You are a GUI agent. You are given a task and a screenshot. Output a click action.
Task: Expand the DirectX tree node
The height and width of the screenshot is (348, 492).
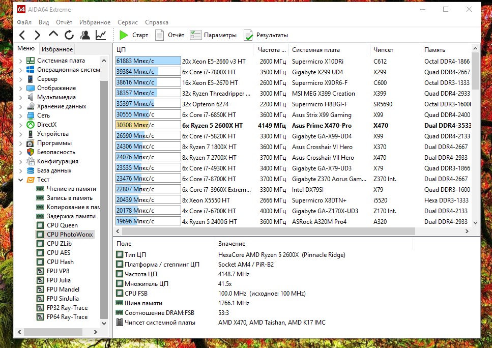[21, 125]
